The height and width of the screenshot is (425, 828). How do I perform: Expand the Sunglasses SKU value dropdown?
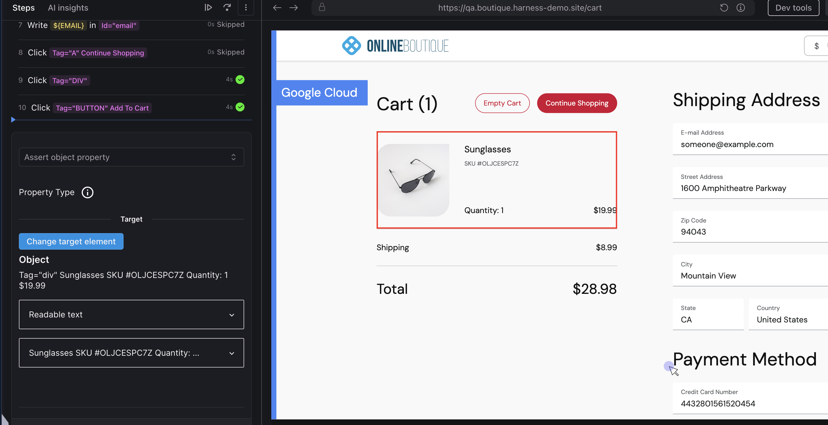click(x=131, y=353)
